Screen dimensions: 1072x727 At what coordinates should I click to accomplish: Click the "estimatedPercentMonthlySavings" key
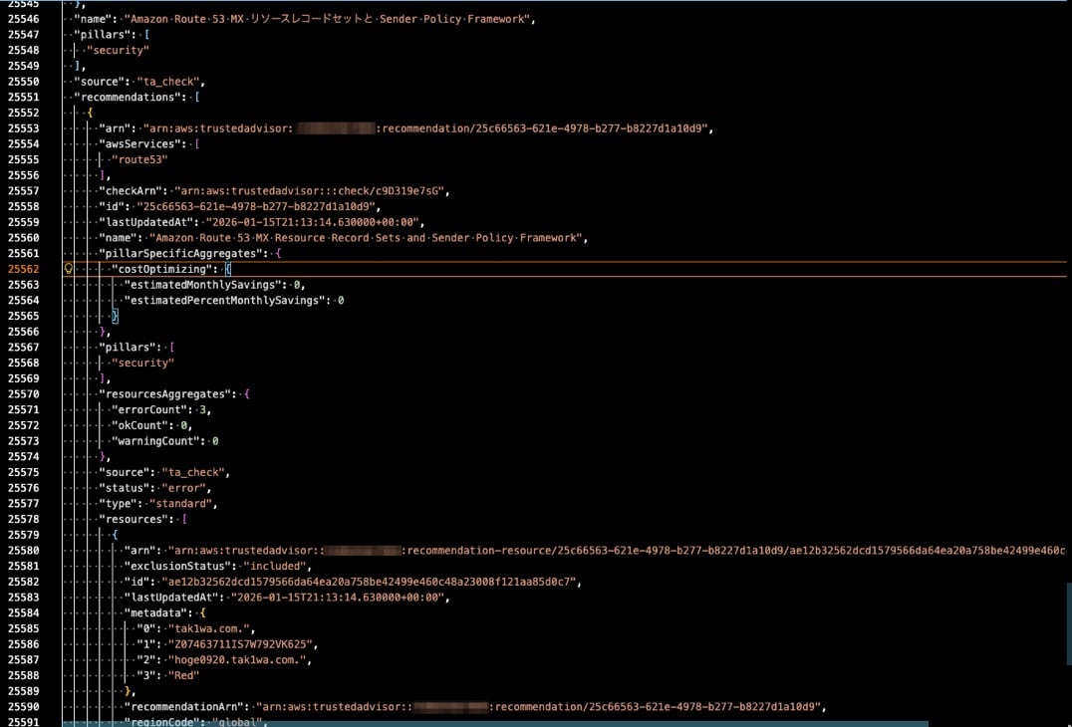tap(220, 300)
